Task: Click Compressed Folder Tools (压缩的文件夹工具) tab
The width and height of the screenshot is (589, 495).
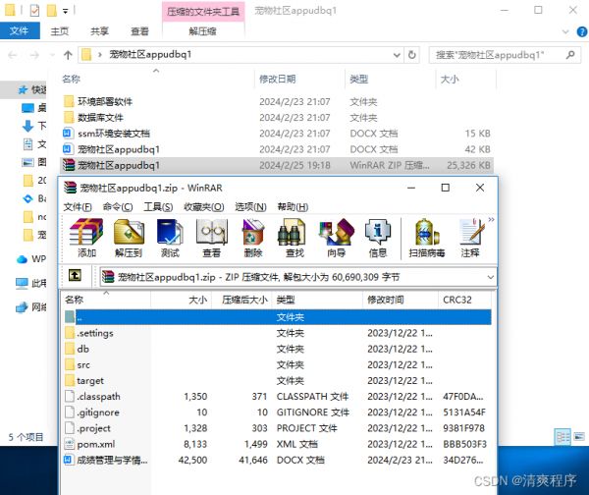Action: pyautogui.click(x=203, y=12)
